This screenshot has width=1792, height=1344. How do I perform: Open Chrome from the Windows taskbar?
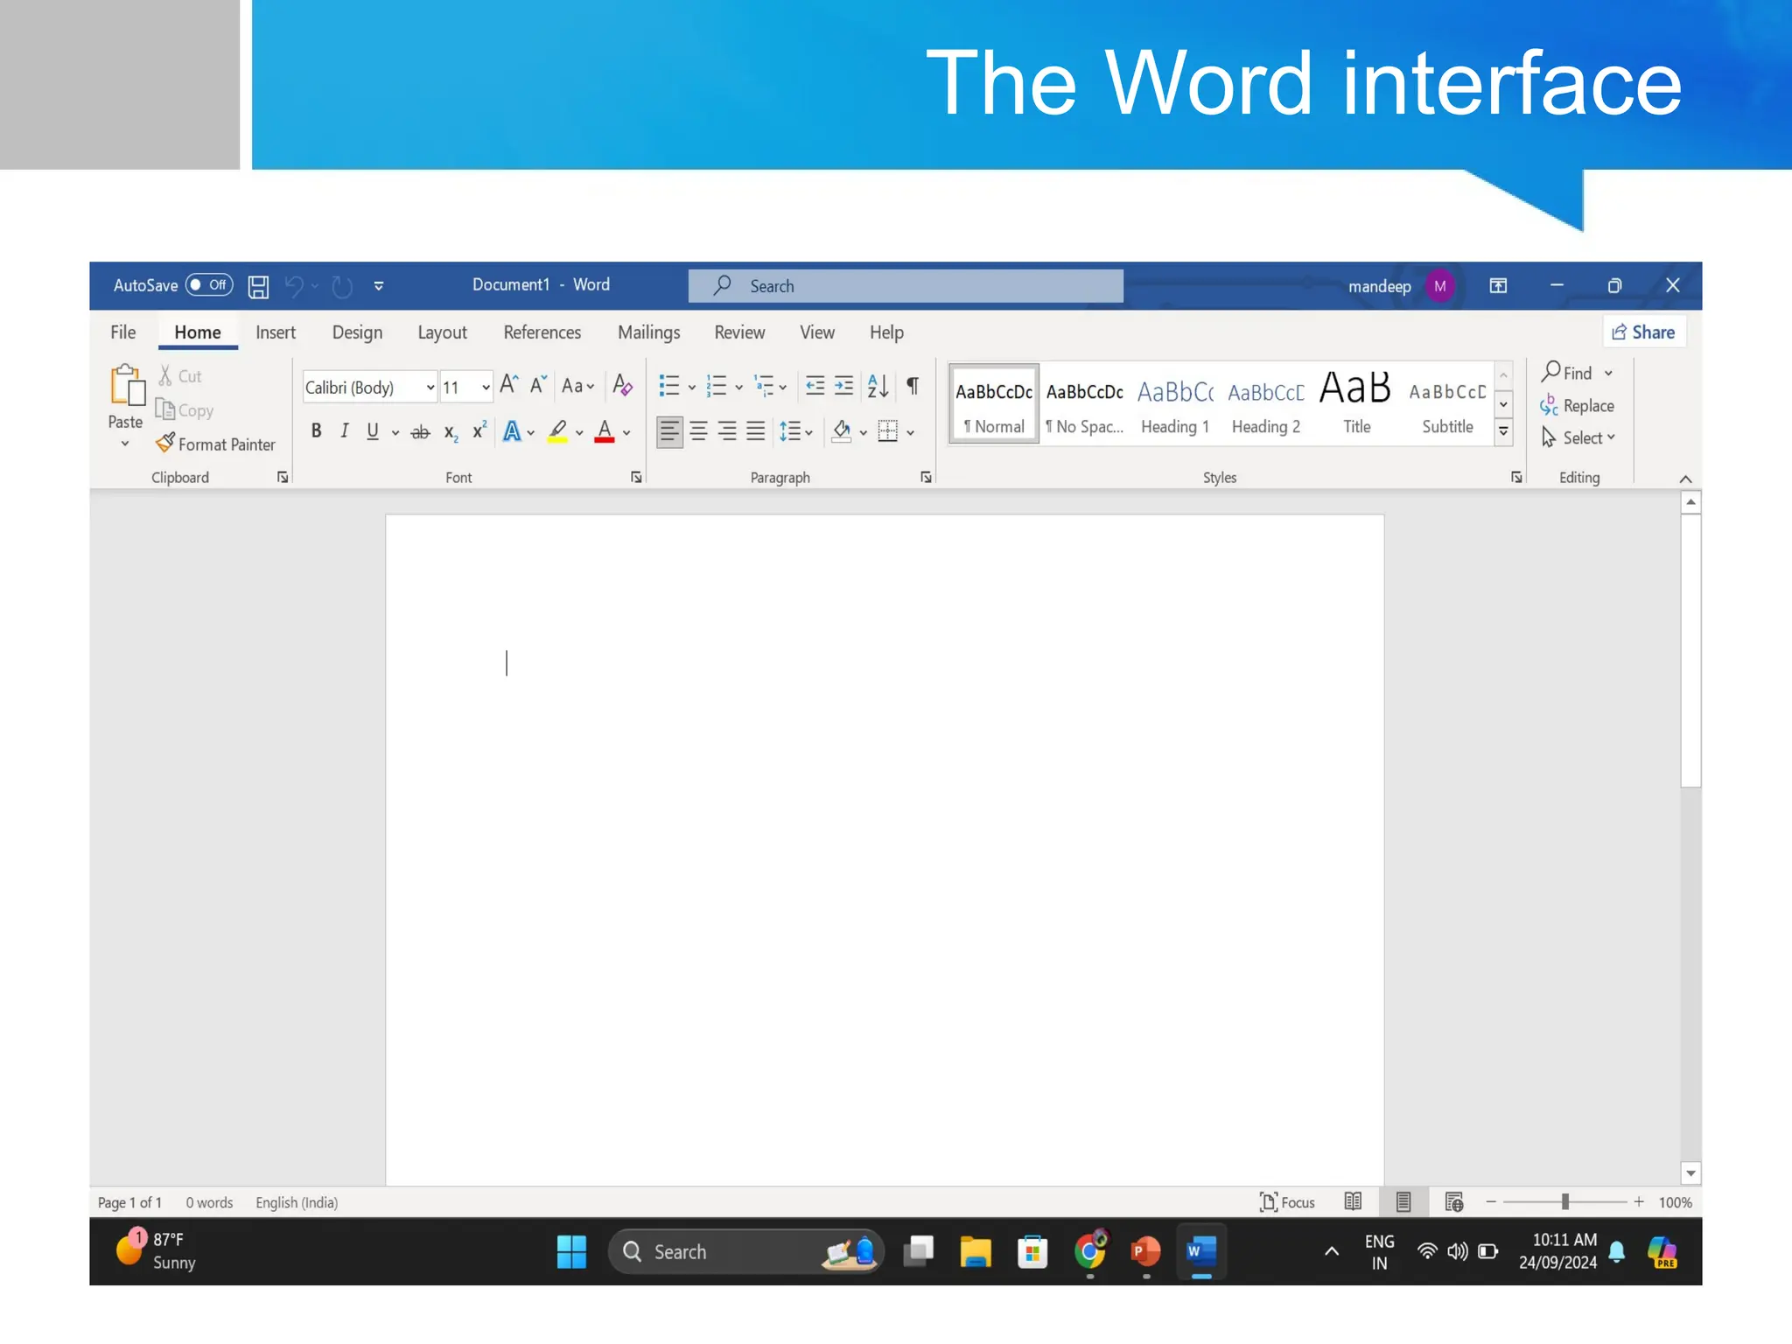click(1090, 1252)
